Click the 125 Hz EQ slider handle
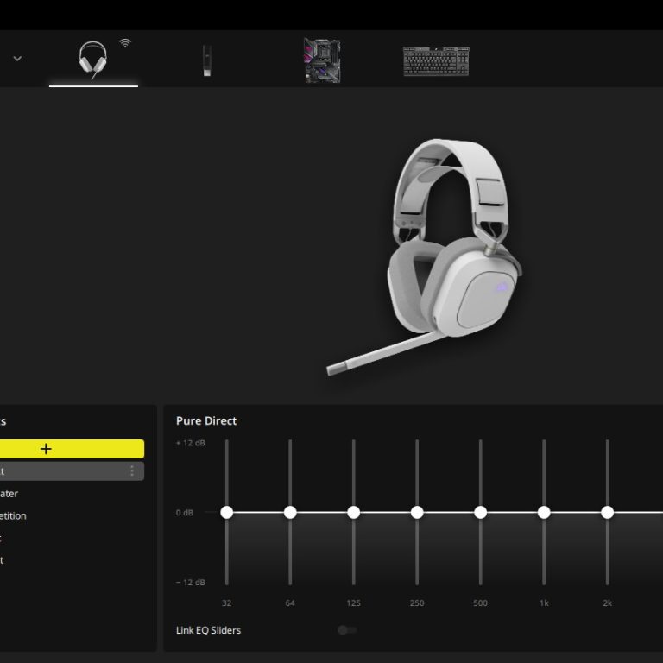 [x=353, y=513]
